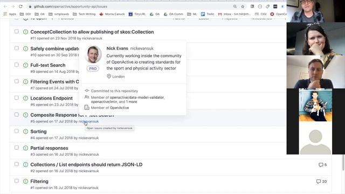Screen dimensions: 345x194
Task: Tick checkbox for Collections / List endpoints issue
Action: click(x=17, y=164)
